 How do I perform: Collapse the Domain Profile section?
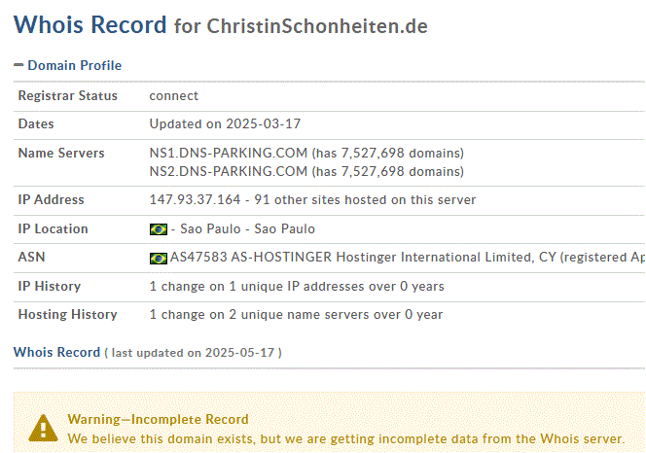click(x=18, y=65)
